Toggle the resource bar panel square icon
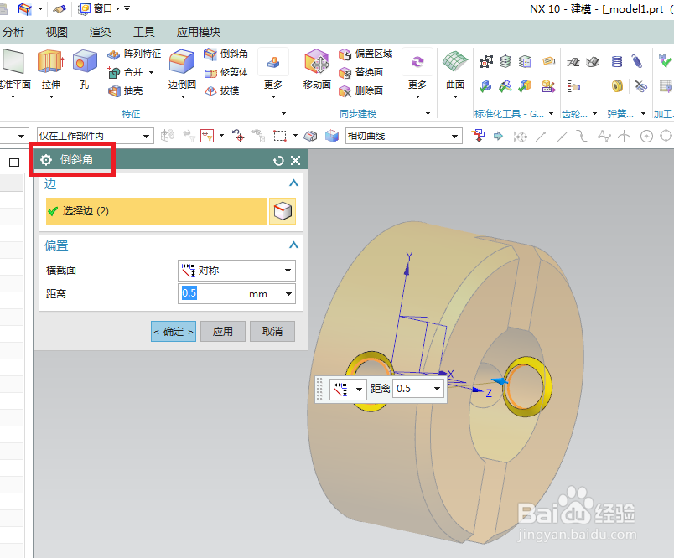The image size is (674, 558). tap(14, 162)
